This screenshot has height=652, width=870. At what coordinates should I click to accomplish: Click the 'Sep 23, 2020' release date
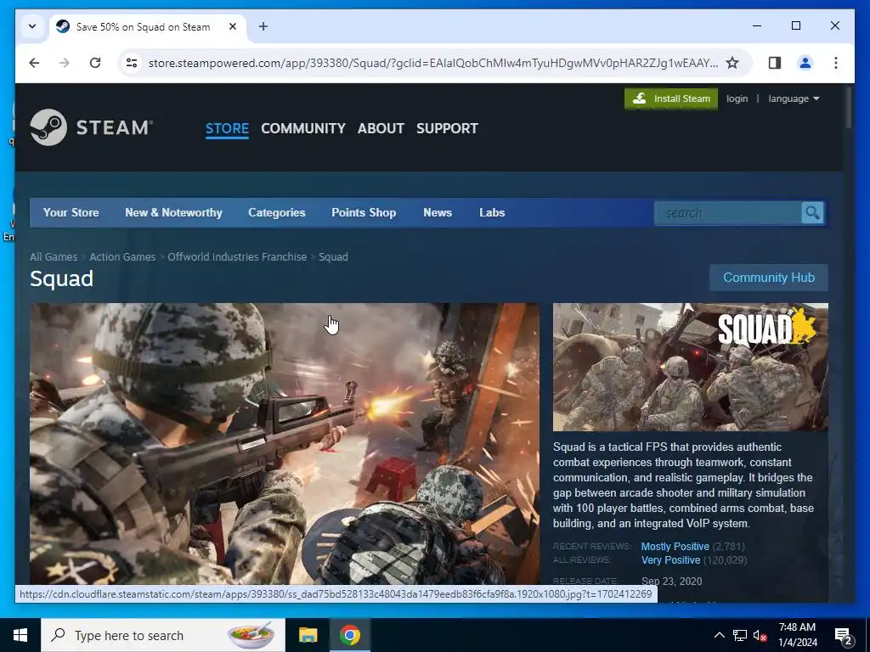click(671, 581)
